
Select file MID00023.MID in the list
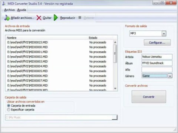(x=27, y=42)
